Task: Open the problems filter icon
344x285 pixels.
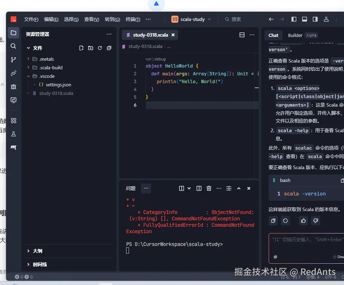Action: tap(229, 188)
